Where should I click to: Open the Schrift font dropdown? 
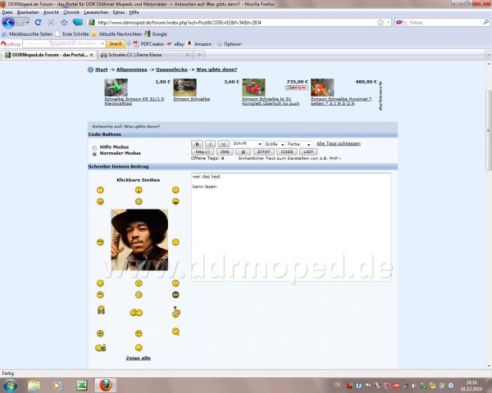(x=247, y=144)
